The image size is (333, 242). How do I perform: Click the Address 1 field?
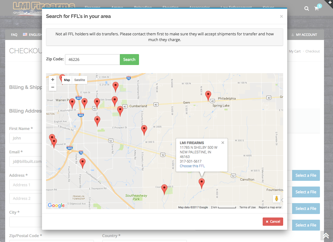pyautogui.click(x=26, y=185)
